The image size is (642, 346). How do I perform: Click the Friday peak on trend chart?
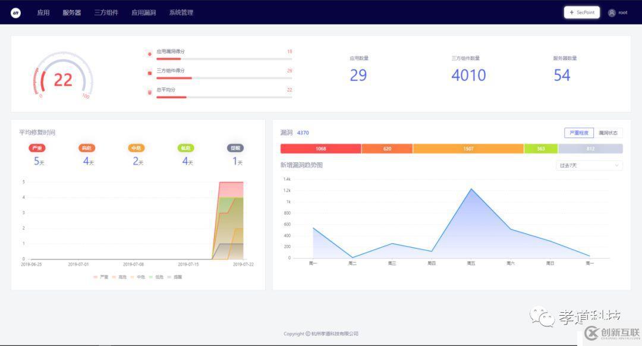tap(471, 189)
